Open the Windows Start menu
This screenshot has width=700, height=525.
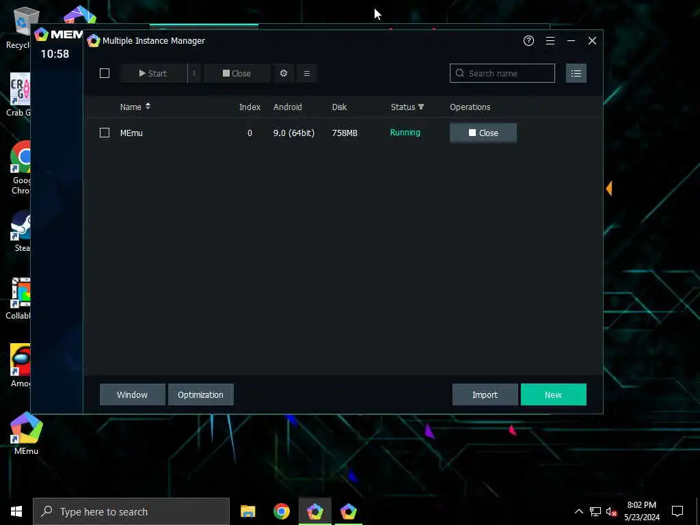(16, 511)
